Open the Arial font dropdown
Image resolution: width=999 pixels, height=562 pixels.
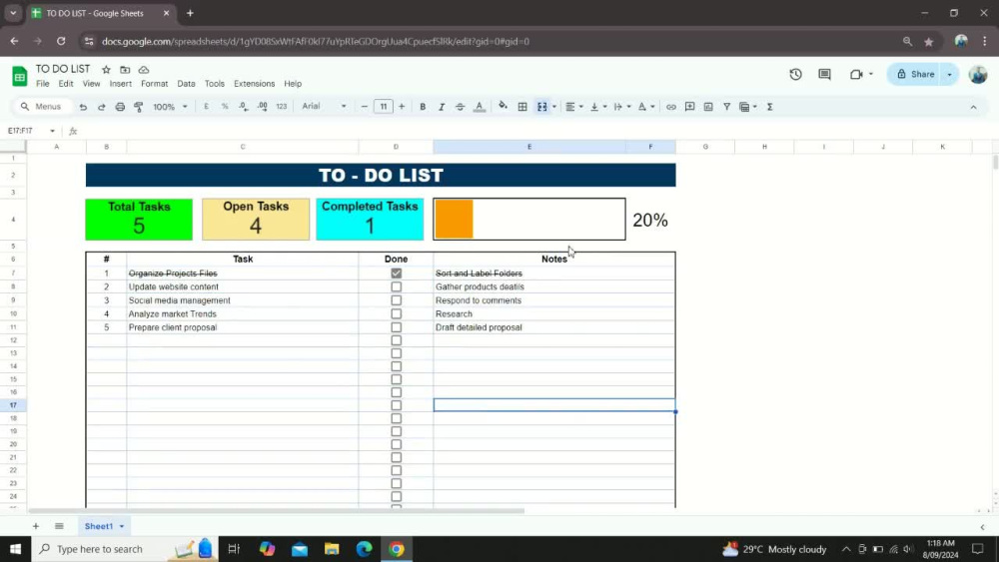[x=325, y=106]
